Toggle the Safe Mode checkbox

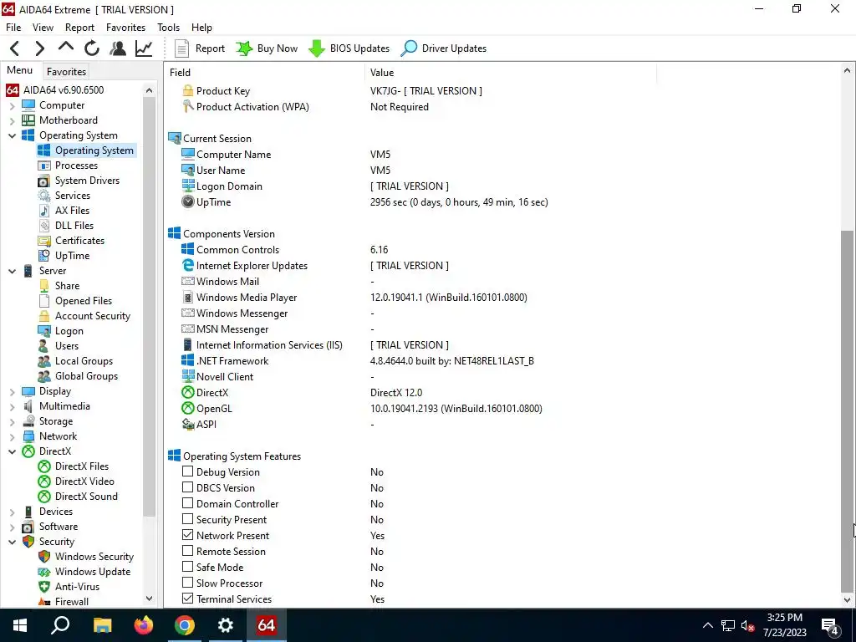pyautogui.click(x=188, y=567)
